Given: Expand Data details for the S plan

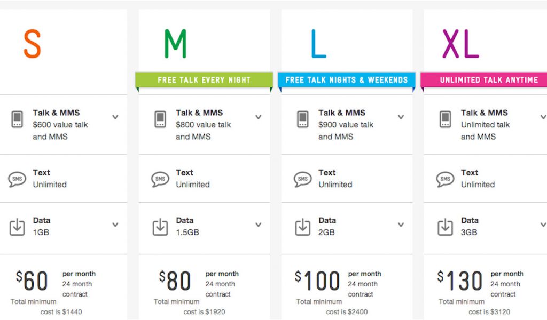Looking at the screenshot, I should pyautogui.click(x=115, y=225).
